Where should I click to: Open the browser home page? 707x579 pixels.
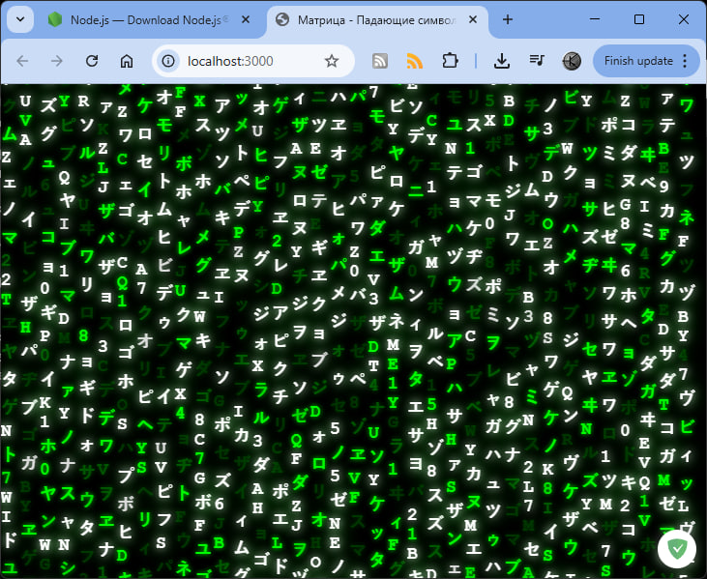pyautogui.click(x=126, y=61)
